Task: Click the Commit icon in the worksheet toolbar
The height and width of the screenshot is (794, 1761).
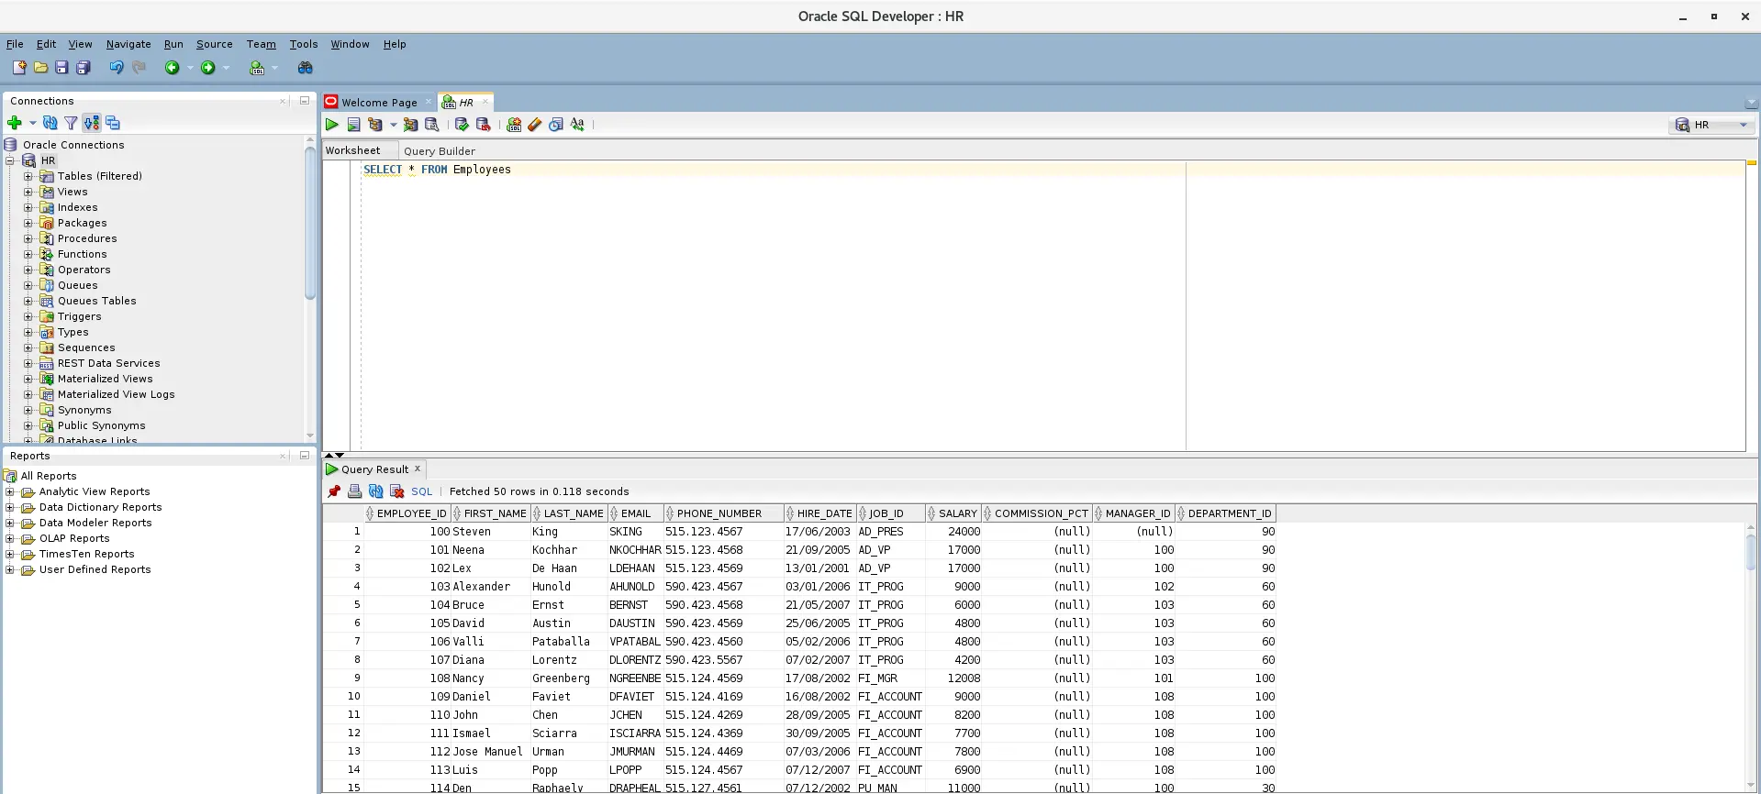Action: [x=462, y=125]
